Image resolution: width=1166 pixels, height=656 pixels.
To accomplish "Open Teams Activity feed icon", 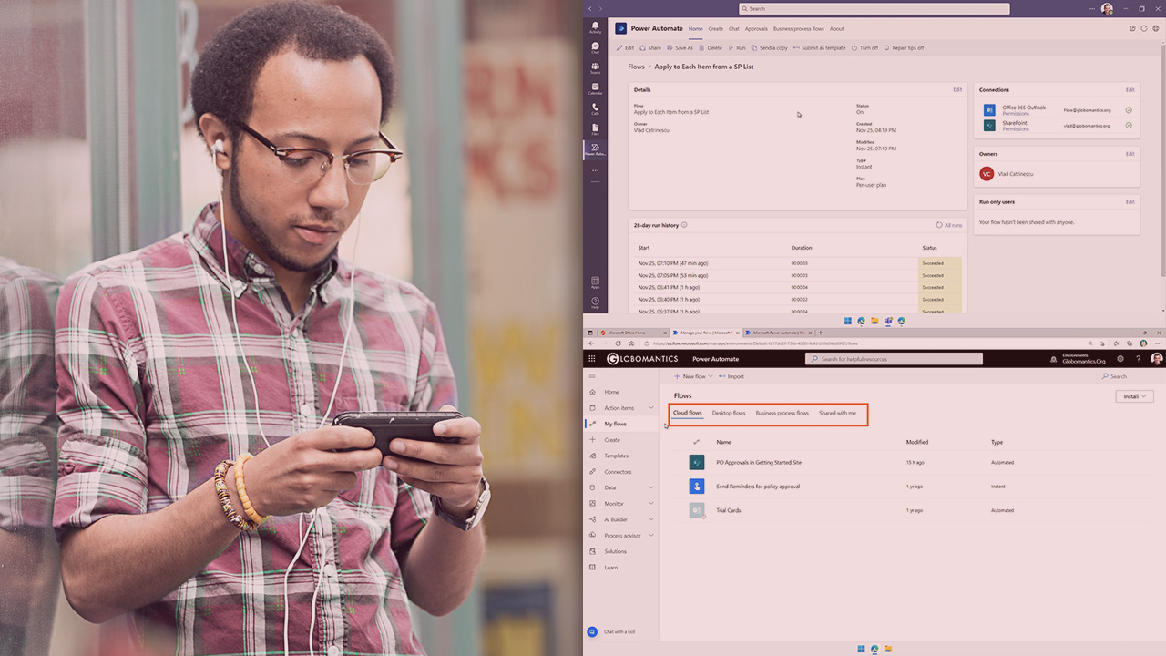I will 595,26.
